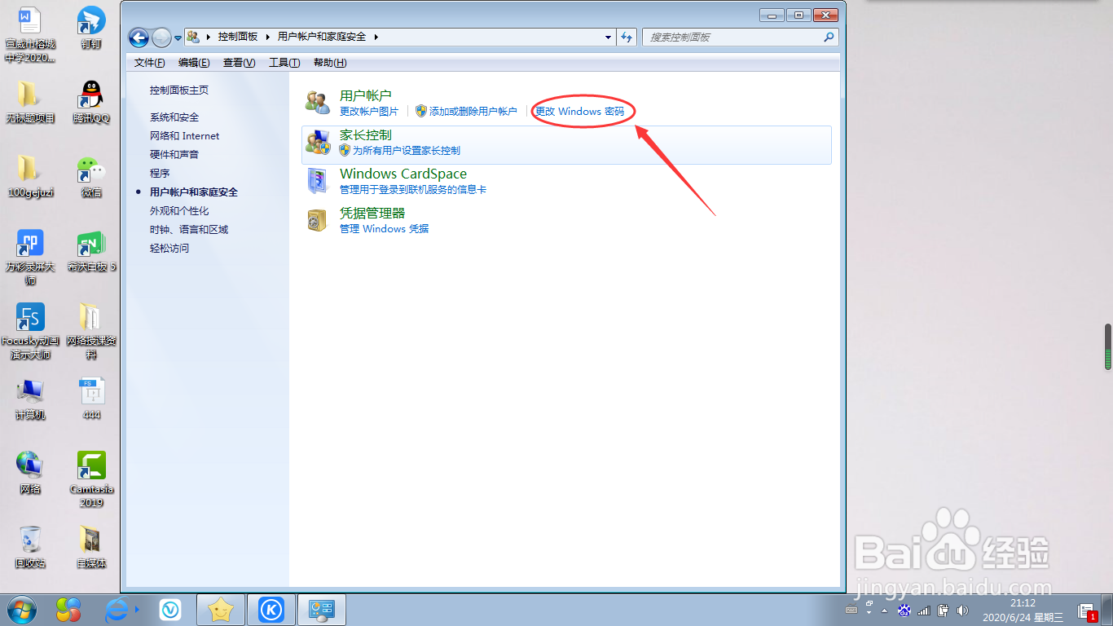This screenshot has width=1113, height=626.
Task: Select the 微信 desktop icon
Action: pyautogui.click(x=91, y=177)
